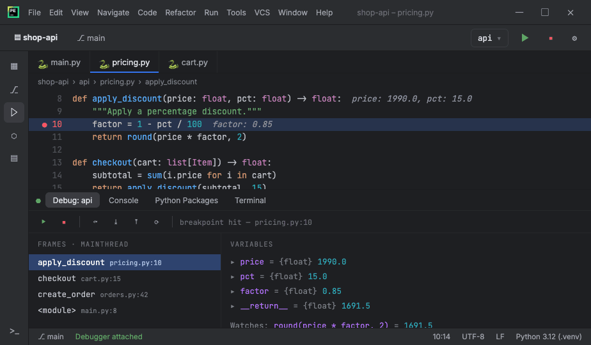Open the version control sidebar icon
The image size is (591, 345).
14,89
